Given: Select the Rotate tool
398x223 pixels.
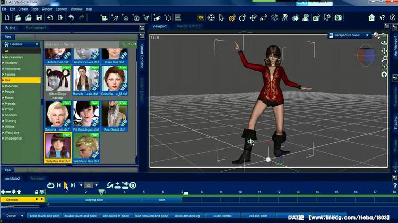Looking at the screenshot, I should pos(243,17).
